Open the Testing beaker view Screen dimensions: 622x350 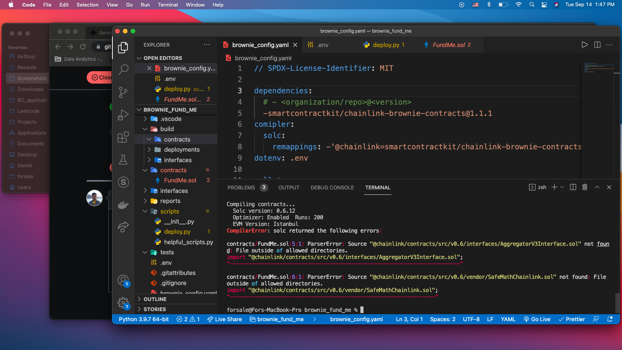coord(123,160)
